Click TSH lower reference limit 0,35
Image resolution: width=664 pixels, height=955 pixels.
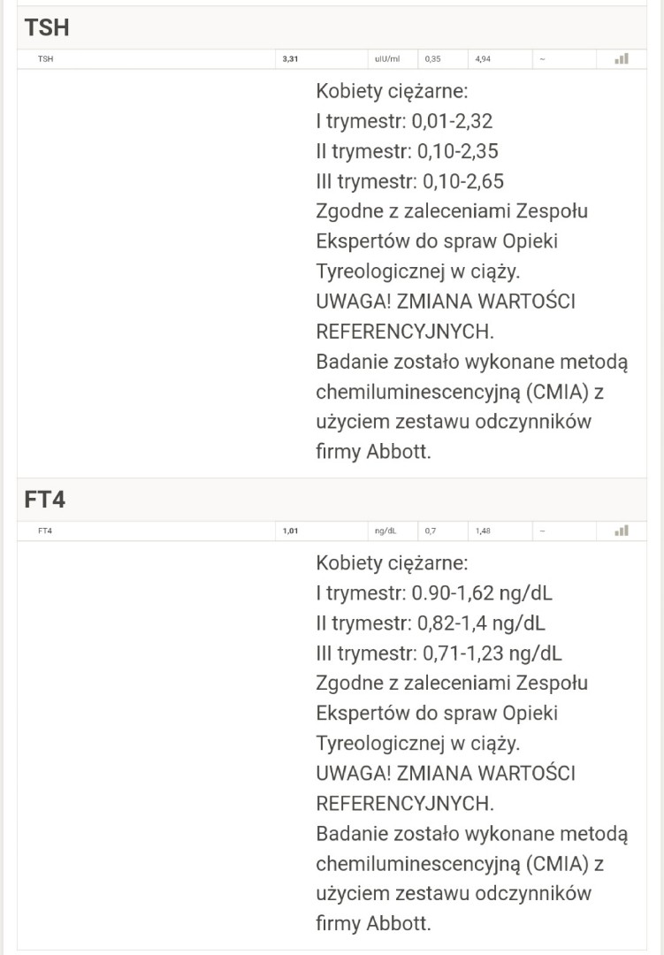(x=432, y=59)
